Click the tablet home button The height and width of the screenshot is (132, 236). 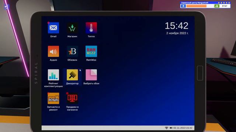200,73
